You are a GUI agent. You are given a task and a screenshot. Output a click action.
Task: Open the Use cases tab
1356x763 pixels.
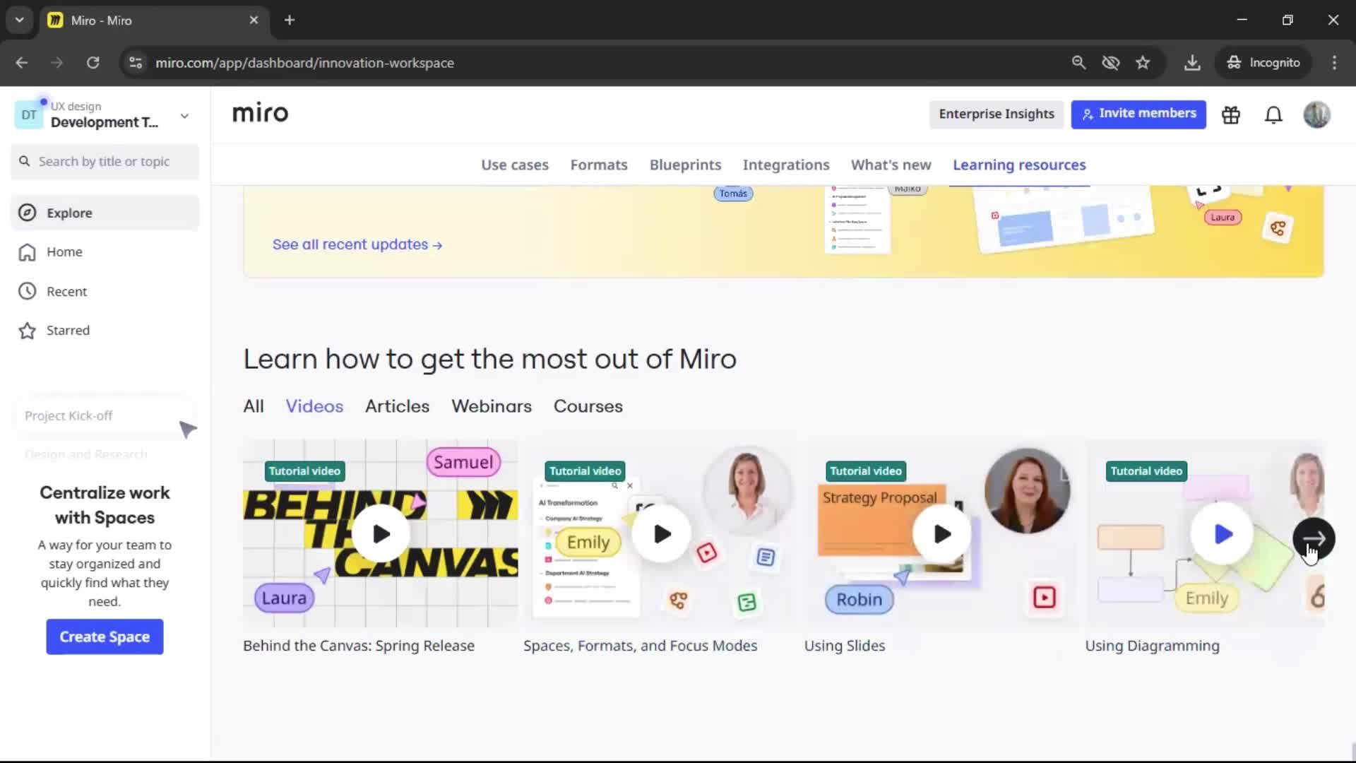point(515,165)
